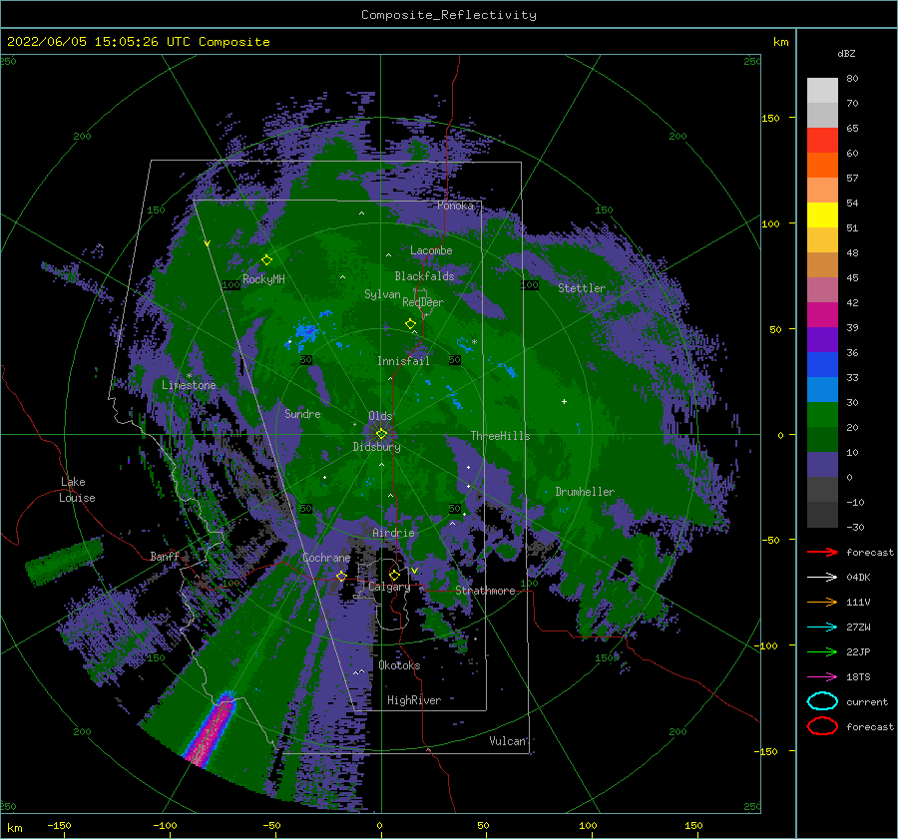Click the Sylvan label on map

(x=382, y=294)
